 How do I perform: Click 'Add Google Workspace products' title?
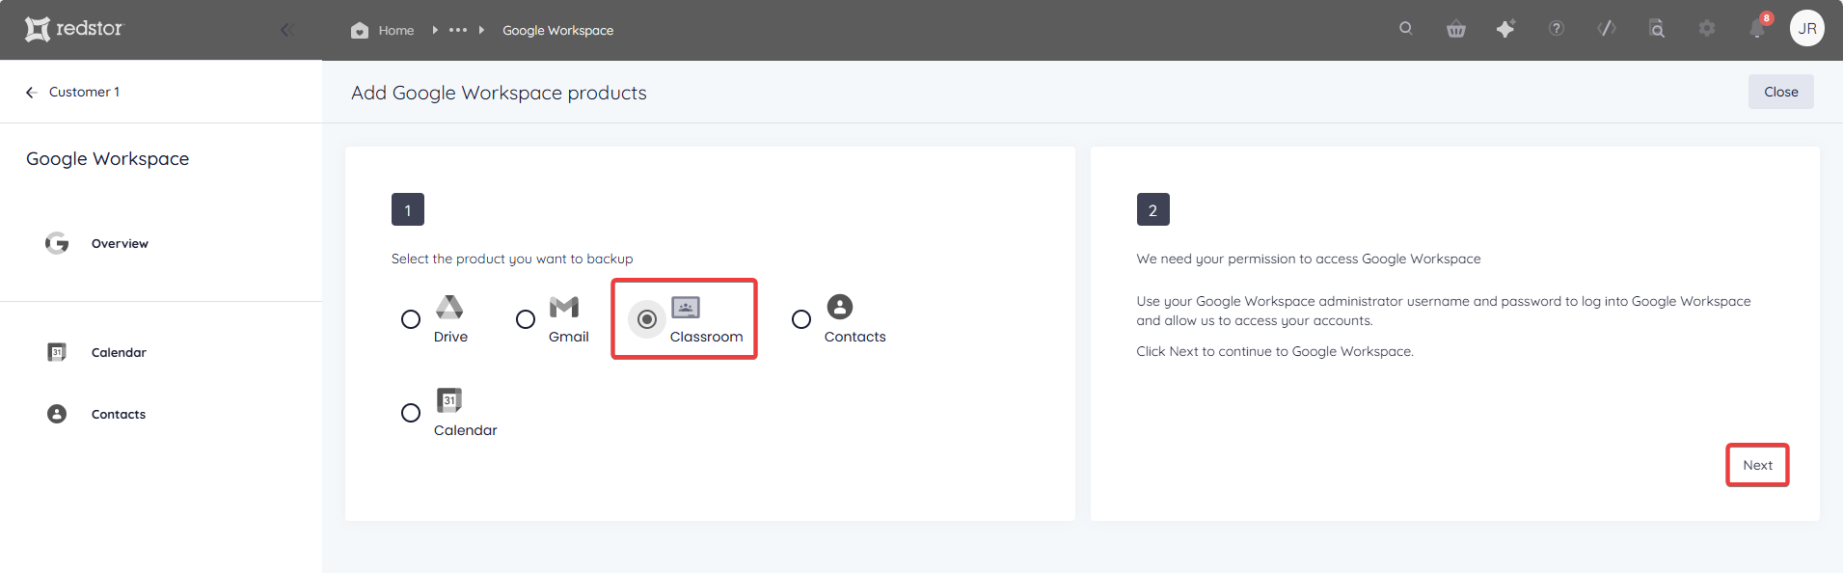[x=499, y=93]
